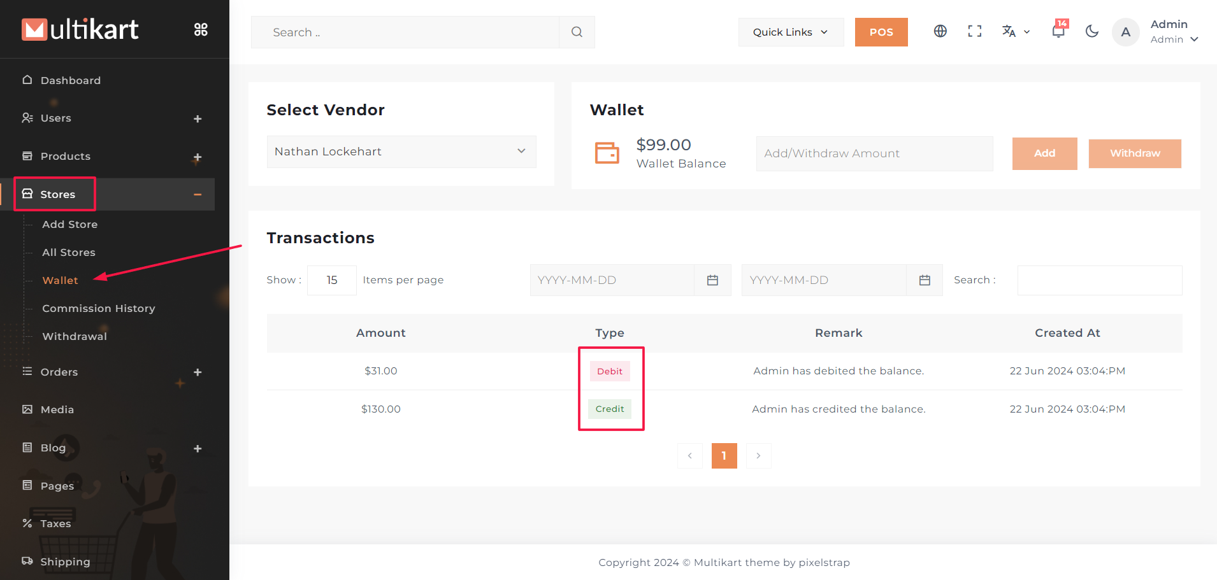Go to the next transactions page arrow

coord(758,456)
